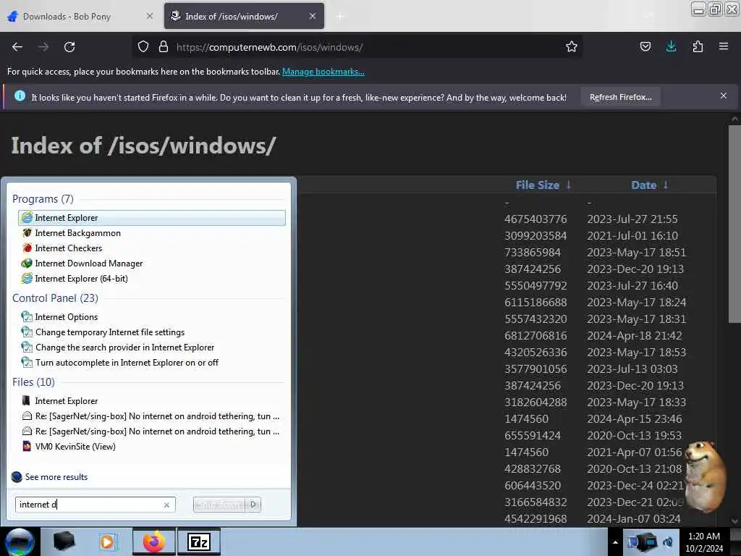Close the Downloads - Bob Pony tab
The height and width of the screenshot is (556, 741).
tap(149, 16)
